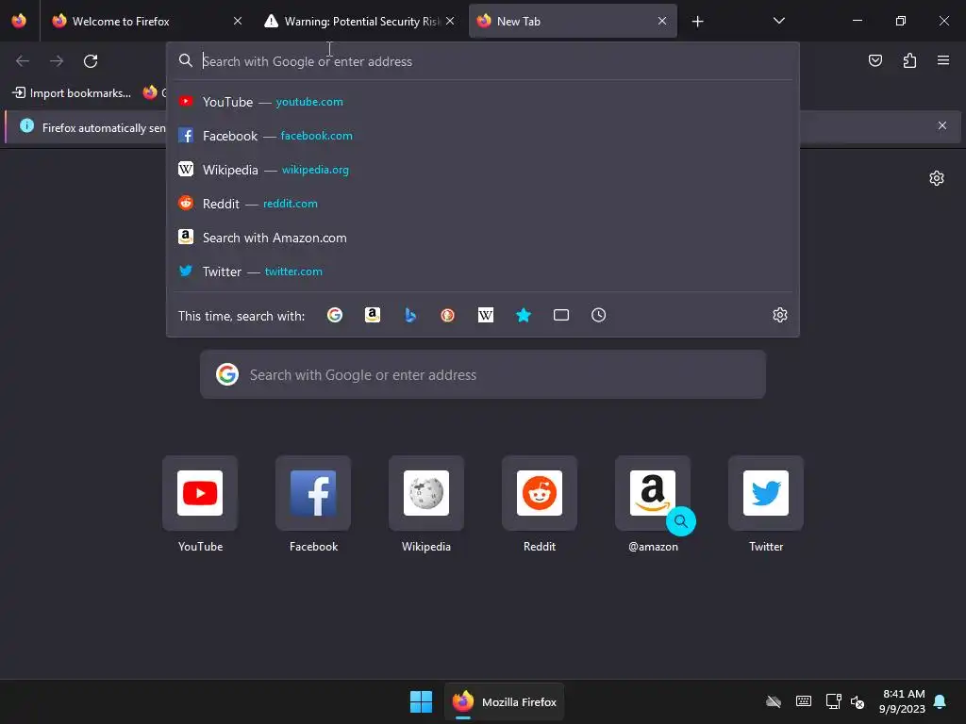Close the Welcome to Firefox tab

(x=238, y=21)
